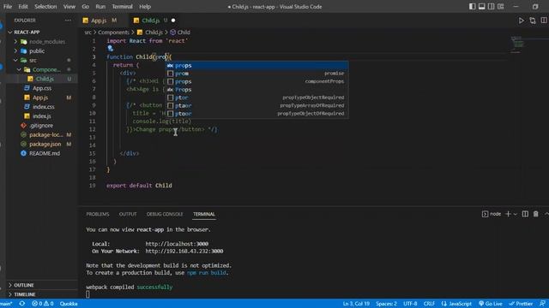Toggle primary side bar layout icon
549x308 pixels.
pyautogui.click(x=473, y=6)
